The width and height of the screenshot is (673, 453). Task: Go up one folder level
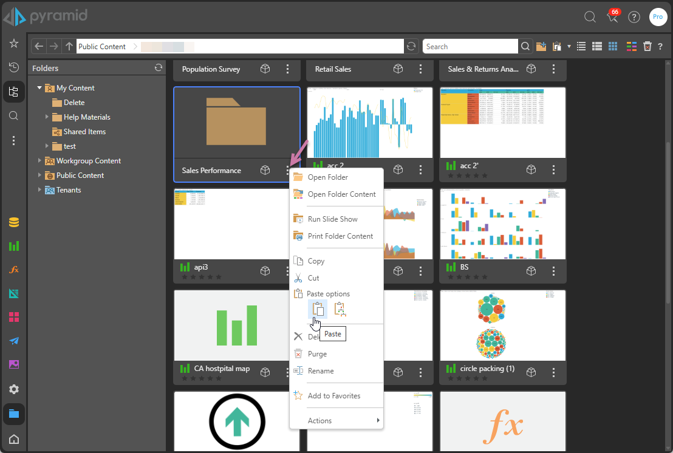coord(69,46)
